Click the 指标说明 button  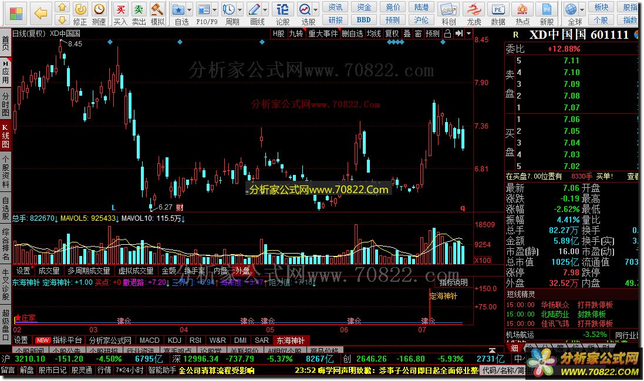(453, 282)
